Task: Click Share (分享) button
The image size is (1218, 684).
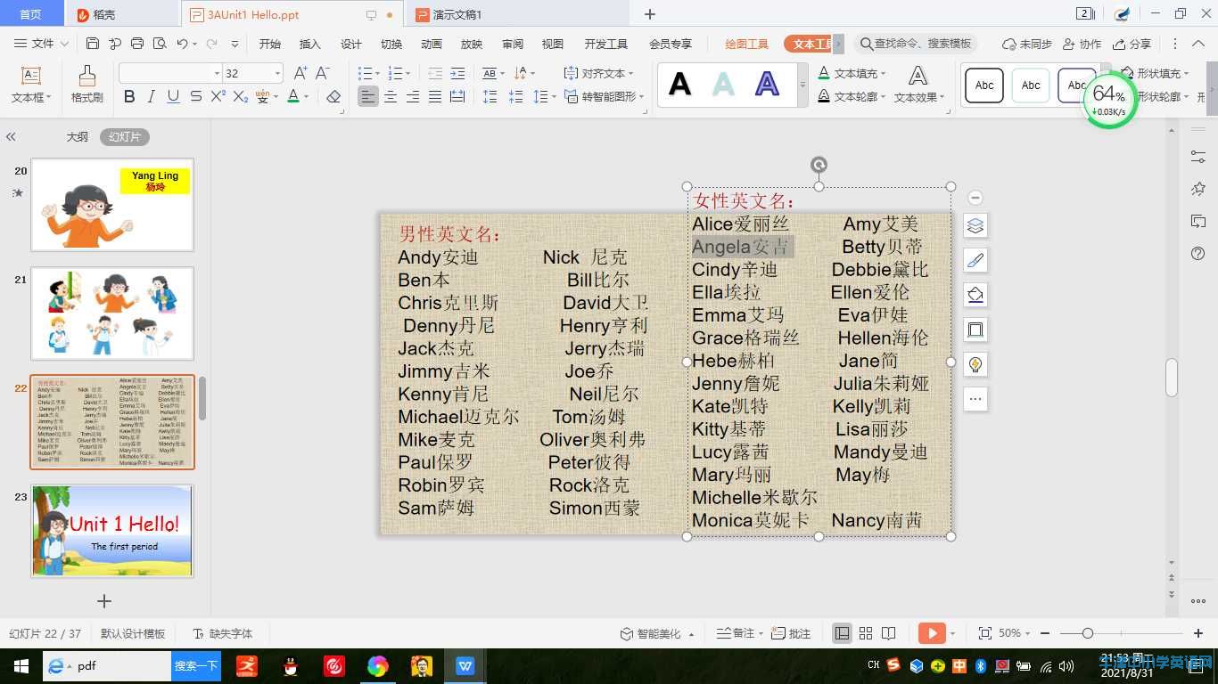Action: [1132, 44]
